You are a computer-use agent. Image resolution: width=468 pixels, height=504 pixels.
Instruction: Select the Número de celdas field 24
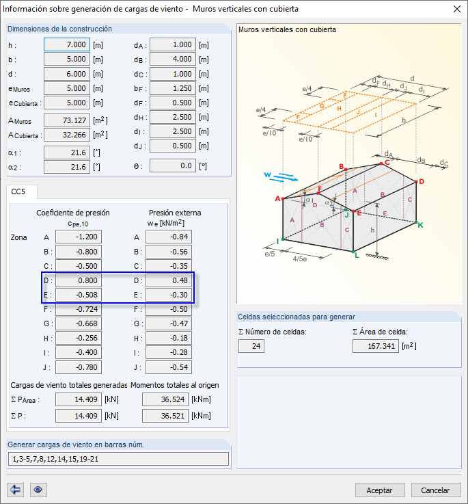pos(251,346)
